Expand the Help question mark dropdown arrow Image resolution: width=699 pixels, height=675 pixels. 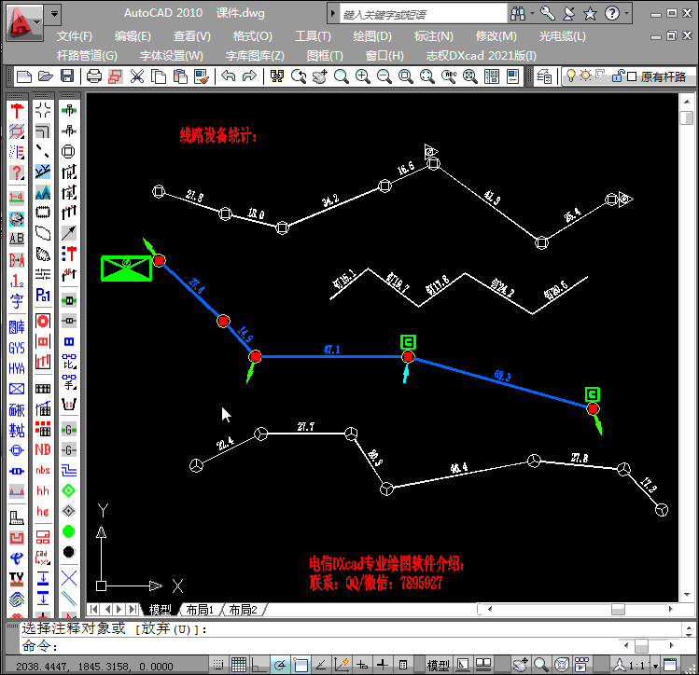pyautogui.click(x=626, y=14)
